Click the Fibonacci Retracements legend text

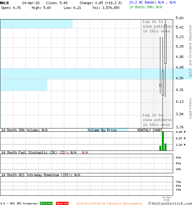point(109,203)
